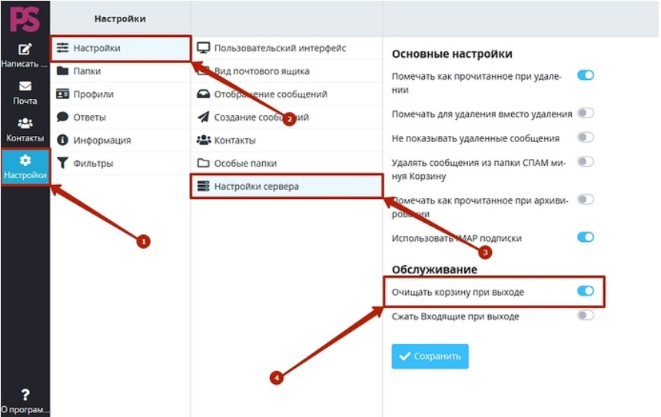Click the PS logo
The width and height of the screenshot is (661, 417).
coord(25,19)
